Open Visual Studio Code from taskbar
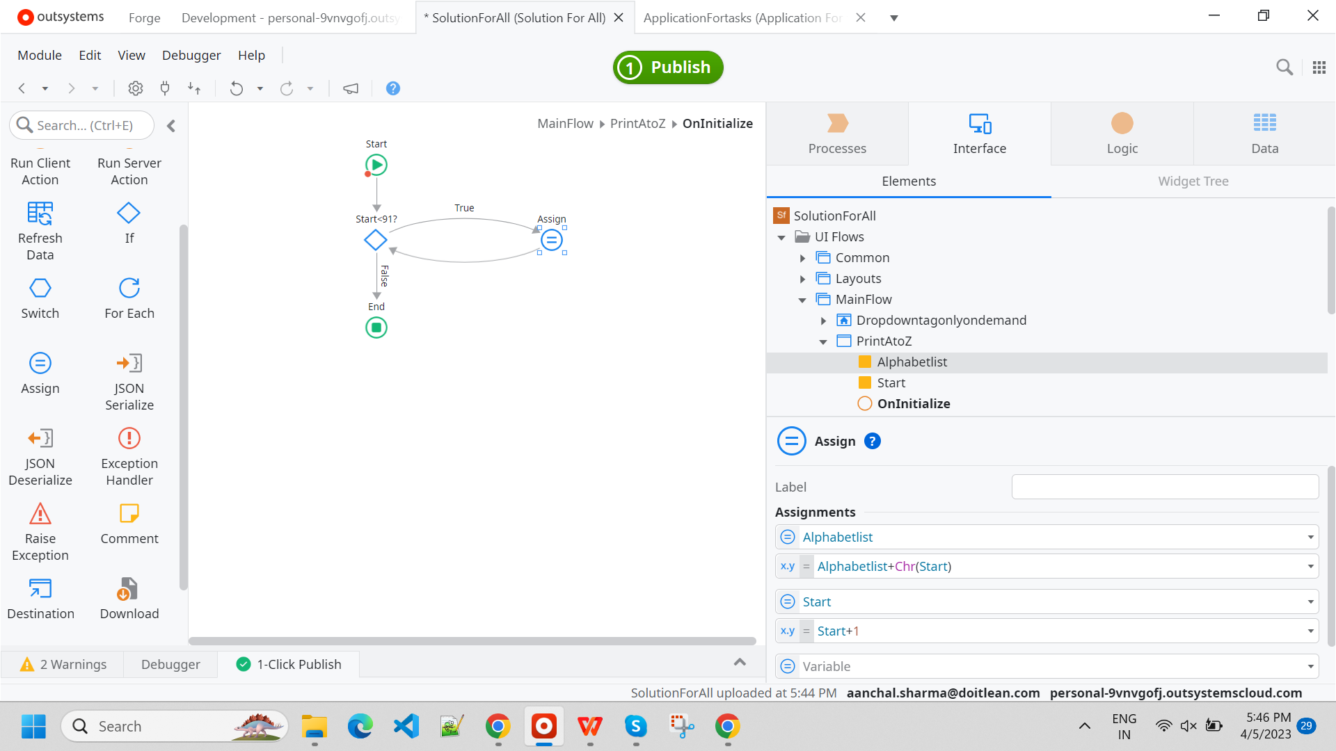 pos(406,726)
